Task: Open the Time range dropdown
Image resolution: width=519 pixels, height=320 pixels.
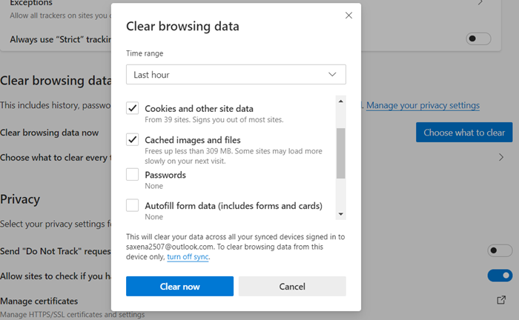Action: (x=236, y=75)
